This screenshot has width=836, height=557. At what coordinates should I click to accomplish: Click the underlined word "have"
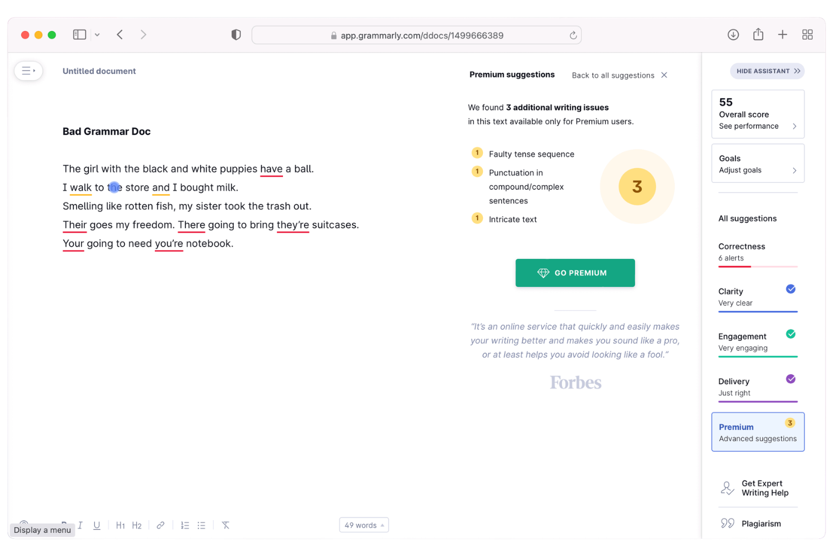coord(271,169)
